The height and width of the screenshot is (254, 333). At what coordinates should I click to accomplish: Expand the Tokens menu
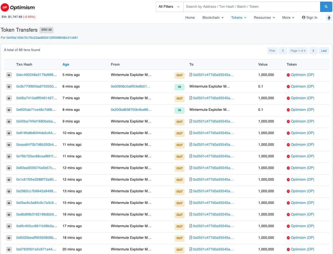click(x=238, y=17)
